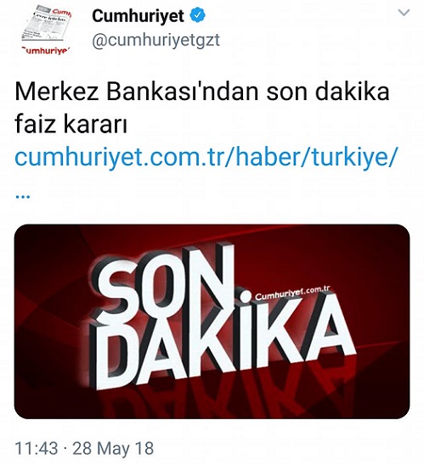Click the newspaper page in the avatar
This screenshot has height=465, width=424.
(x=47, y=23)
